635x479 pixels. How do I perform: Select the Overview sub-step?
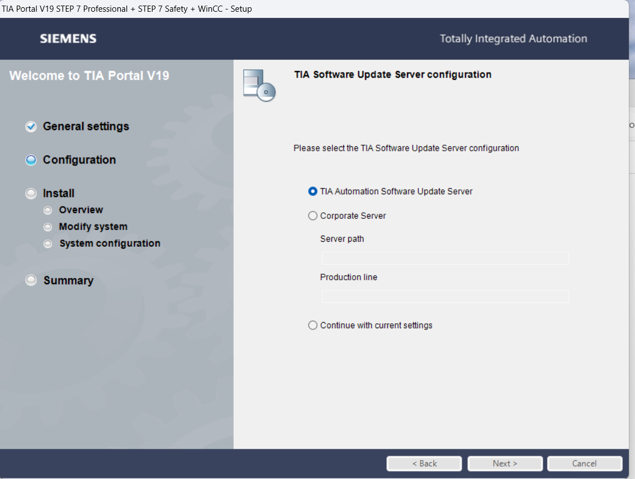(x=81, y=210)
